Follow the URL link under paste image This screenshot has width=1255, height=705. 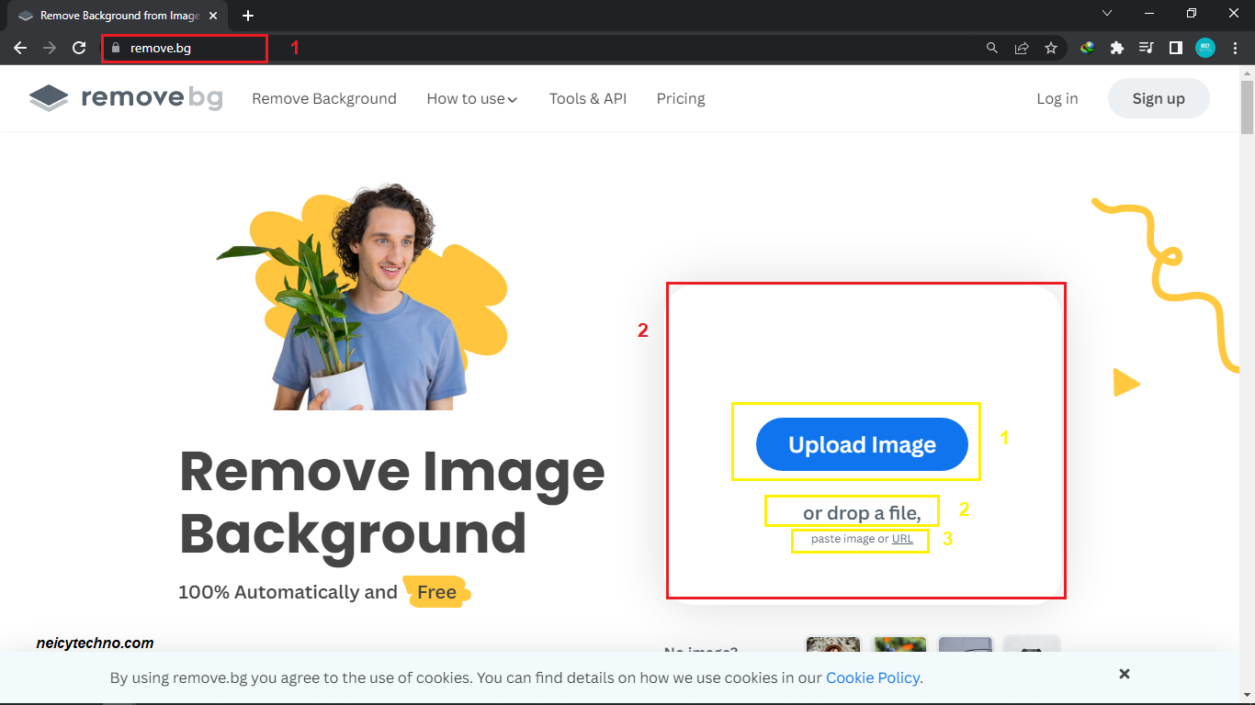[x=902, y=539]
